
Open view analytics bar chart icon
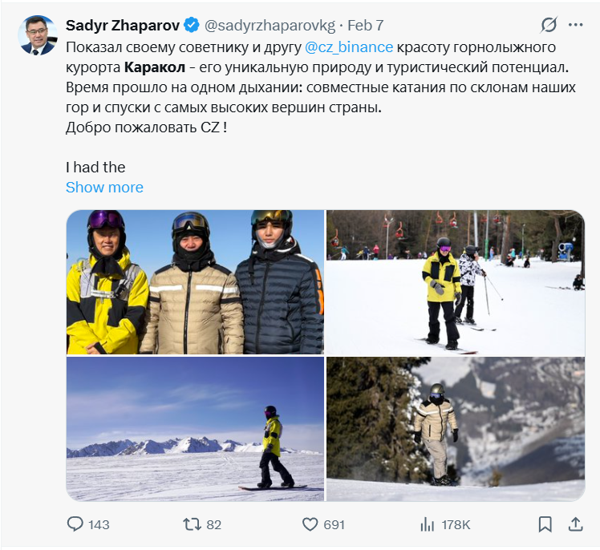coord(427,524)
